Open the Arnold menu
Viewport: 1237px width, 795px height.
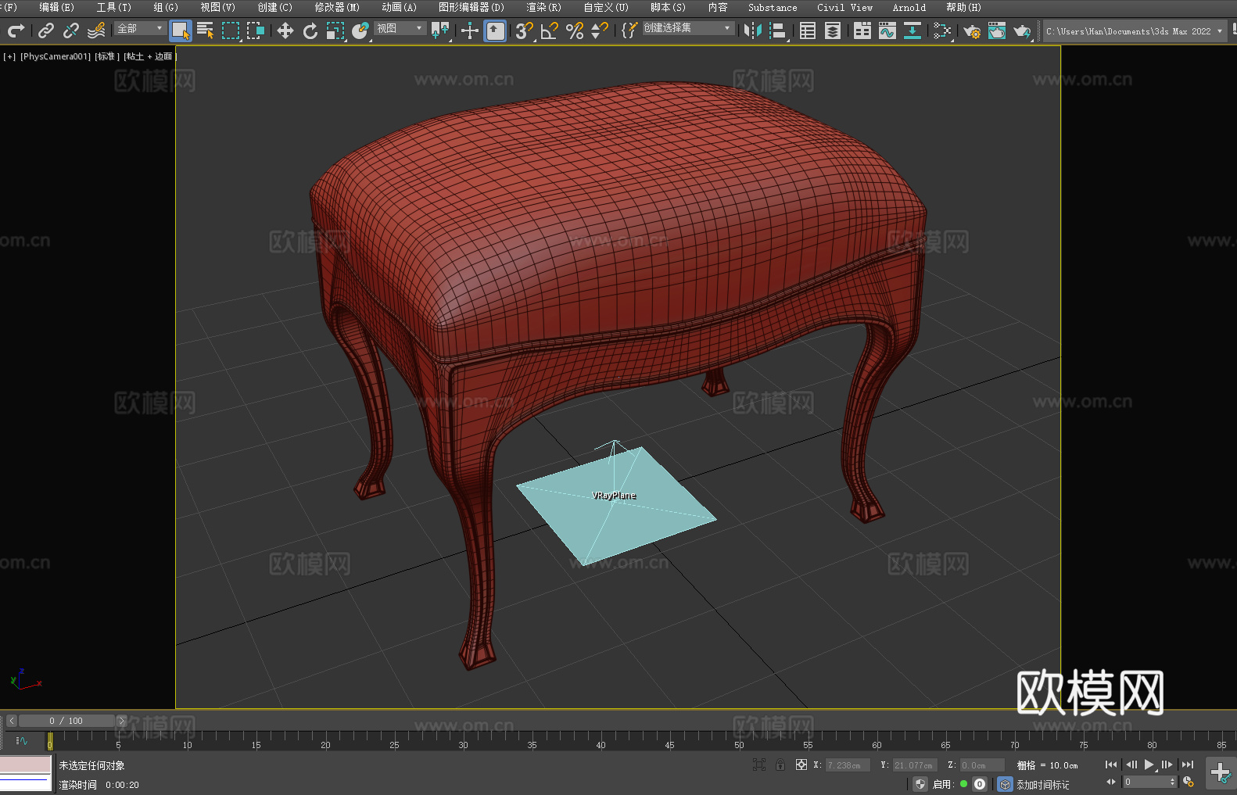click(909, 7)
